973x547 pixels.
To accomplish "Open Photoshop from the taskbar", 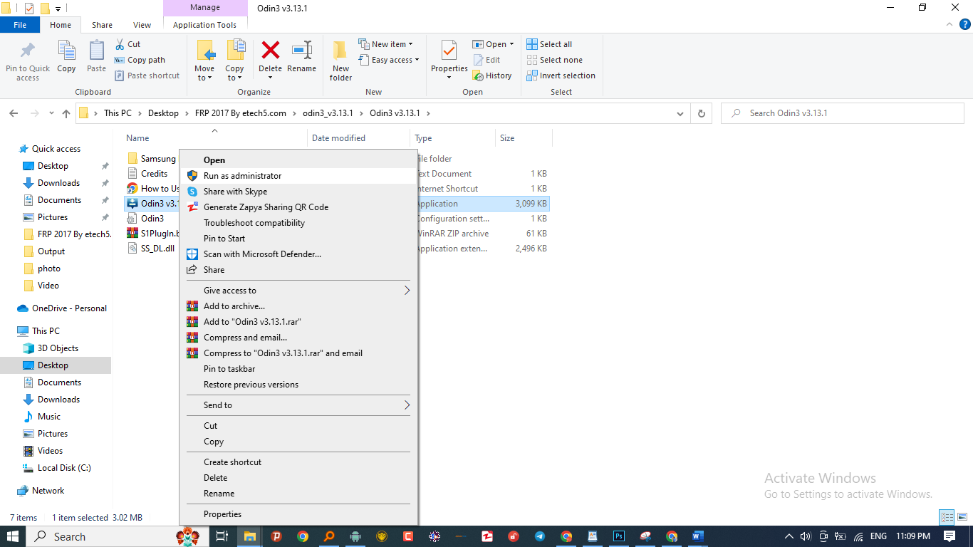I will coord(619,536).
